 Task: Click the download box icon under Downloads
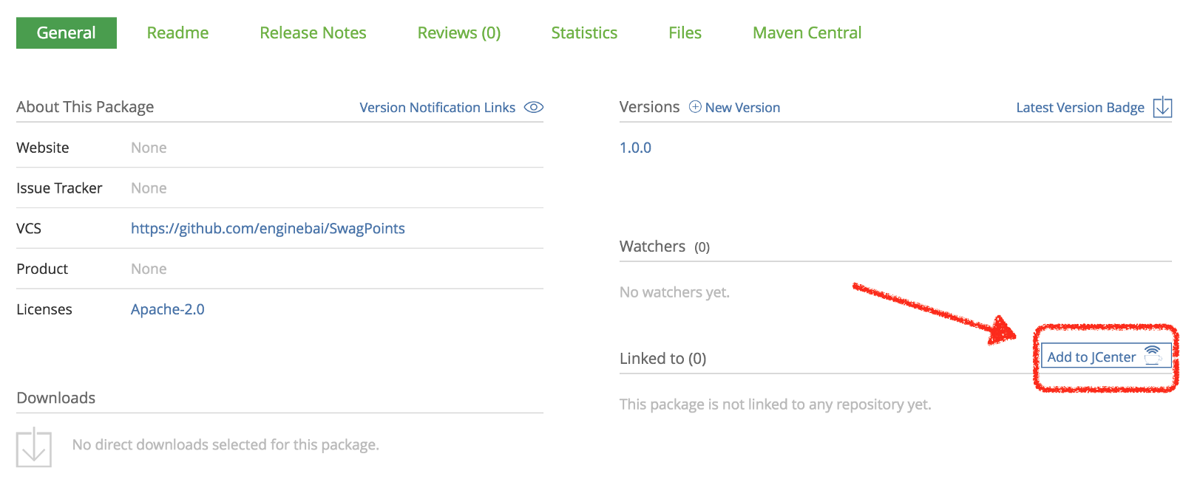(x=34, y=447)
